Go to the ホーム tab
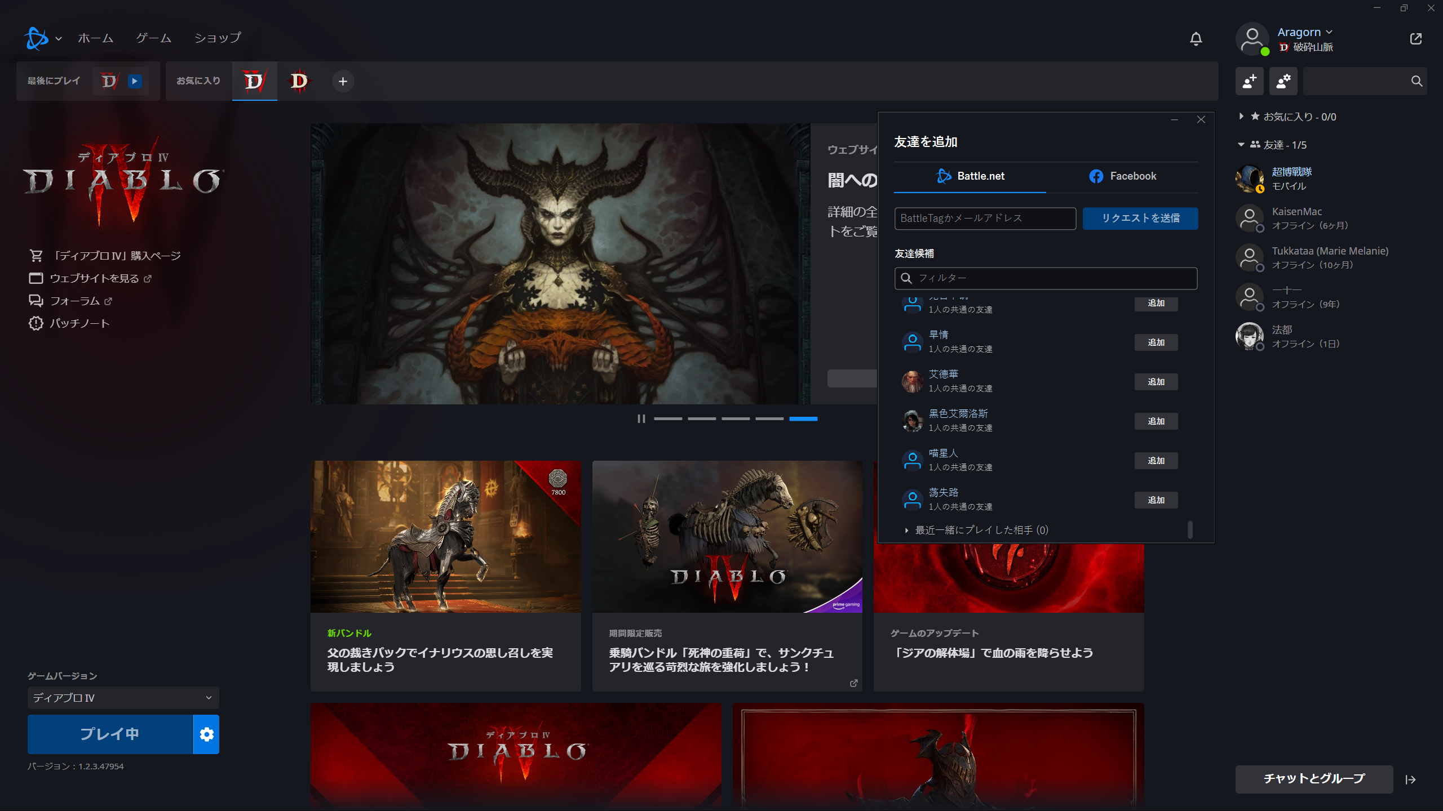1443x811 pixels. (95, 38)
